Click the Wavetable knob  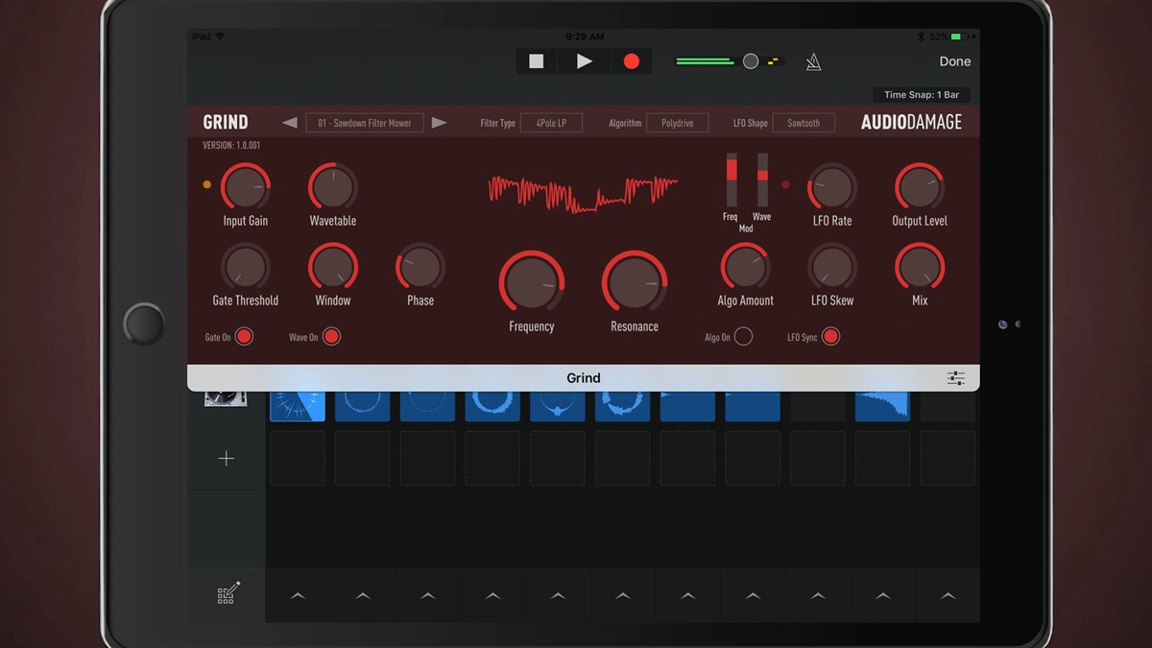pos(333,187)
